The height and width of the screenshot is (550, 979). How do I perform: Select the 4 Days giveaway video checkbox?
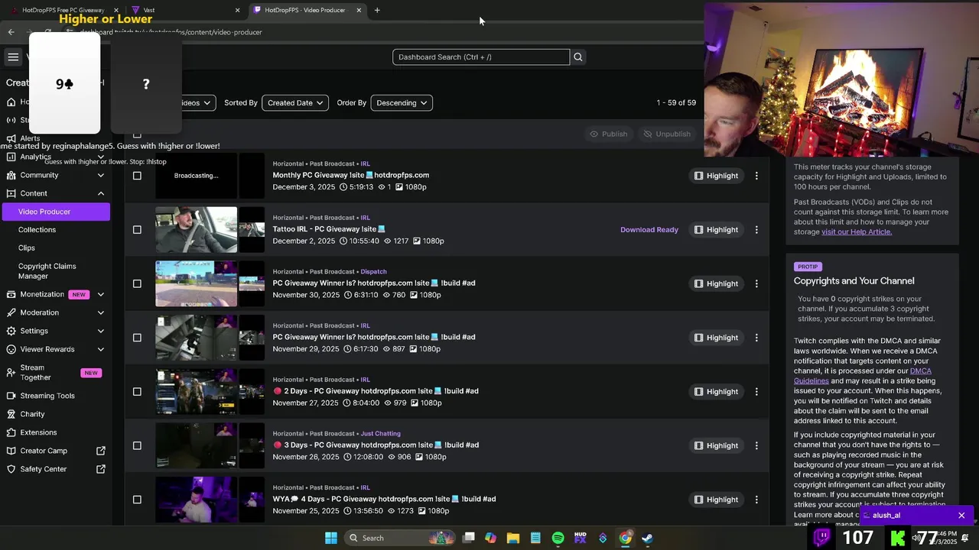coord(137,500)
